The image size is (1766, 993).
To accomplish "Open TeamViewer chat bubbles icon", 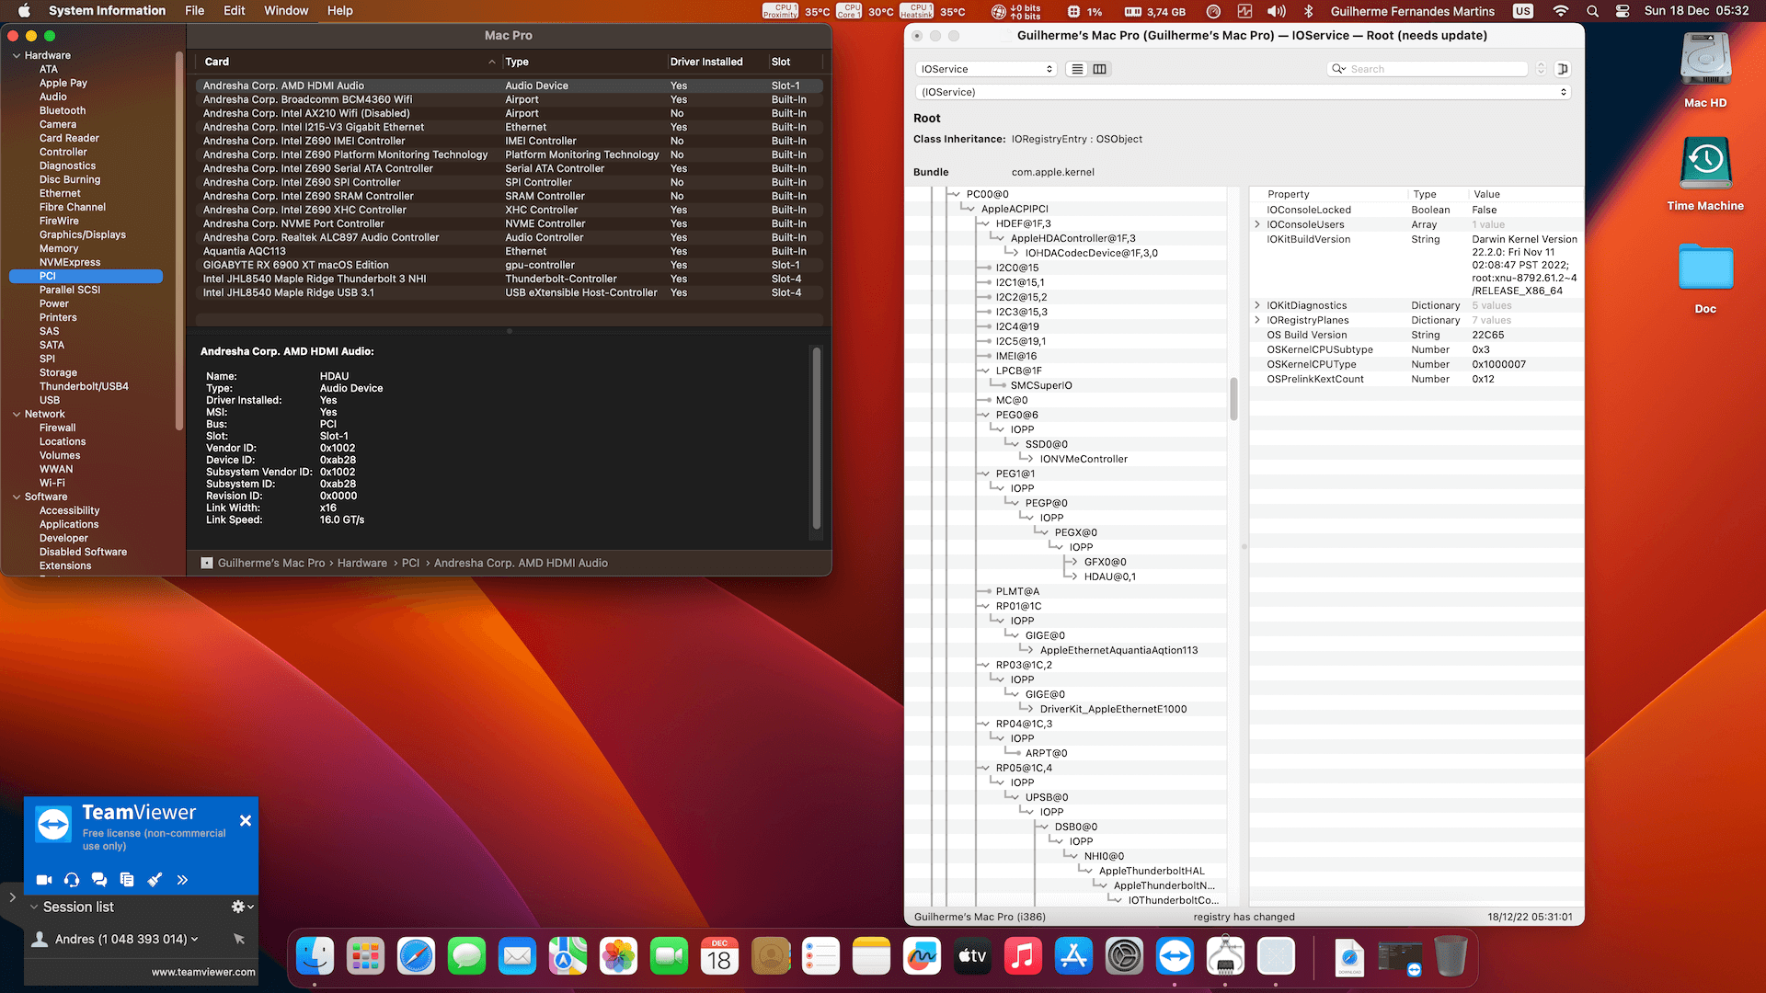I will coord(99,880).
